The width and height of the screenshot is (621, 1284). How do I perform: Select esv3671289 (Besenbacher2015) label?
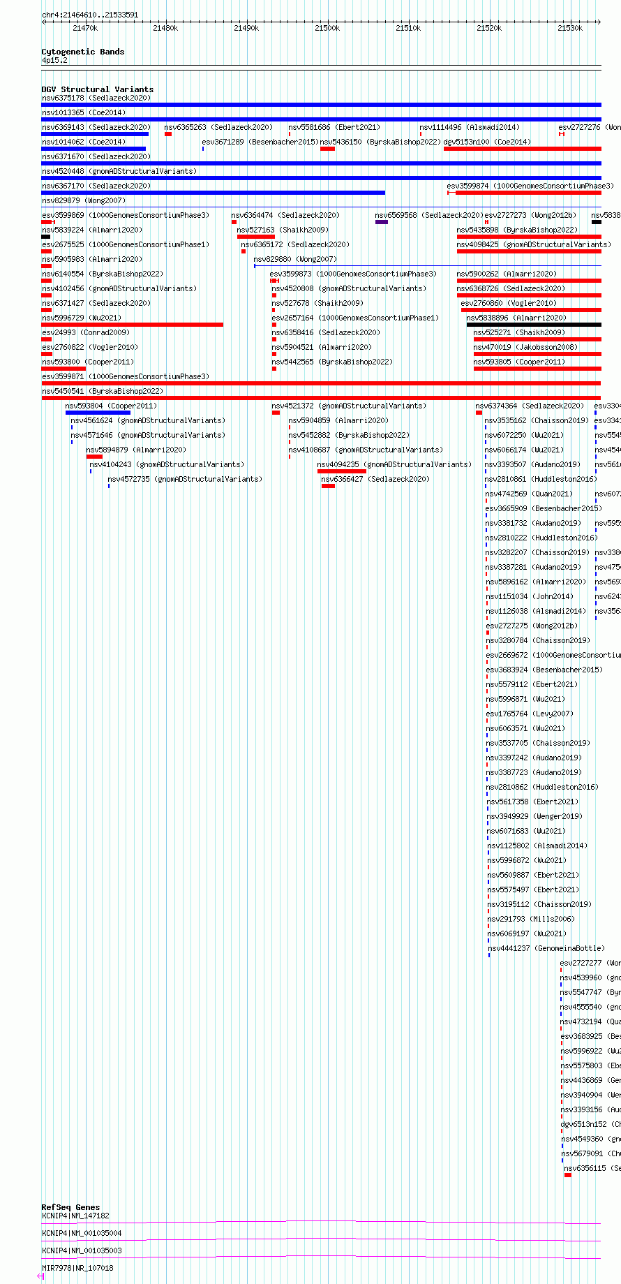(260, 142)
